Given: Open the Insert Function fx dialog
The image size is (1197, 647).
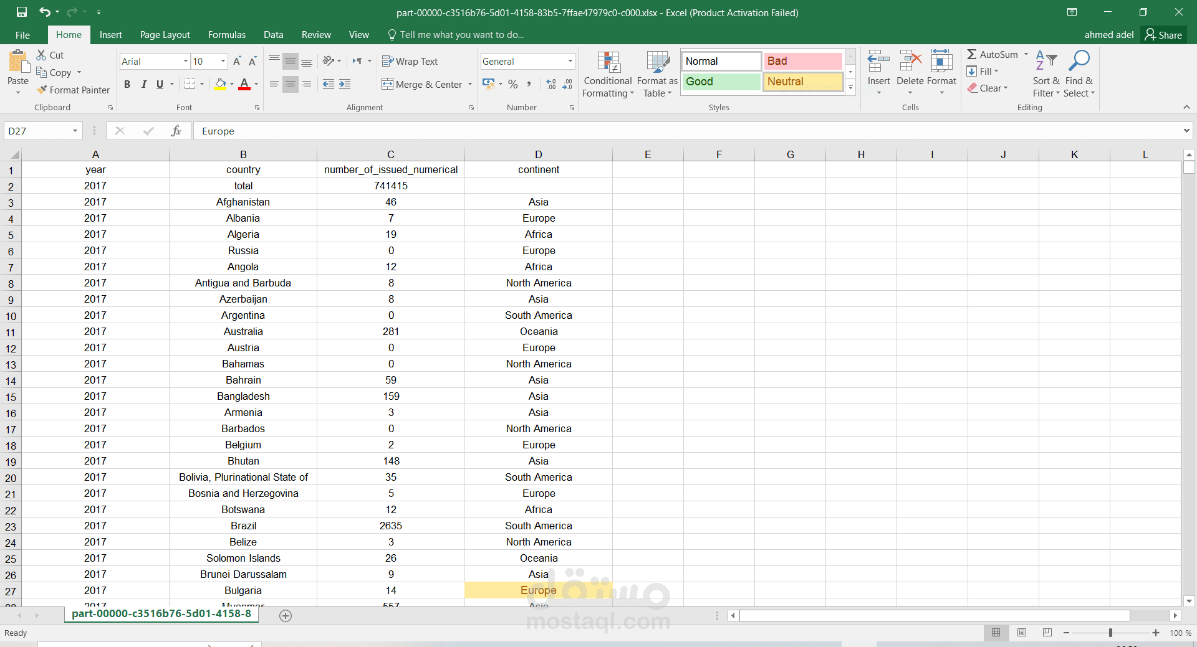Looking at the screenshot, I should pos(176,131).
